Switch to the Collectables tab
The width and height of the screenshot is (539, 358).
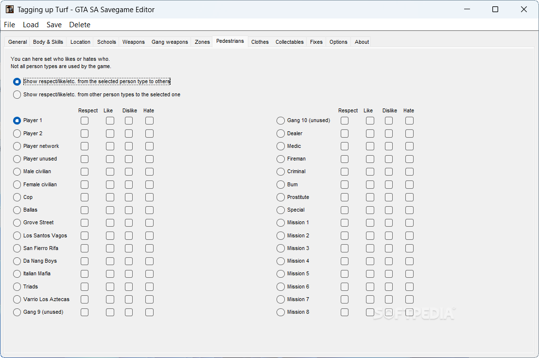coord(290,42)
